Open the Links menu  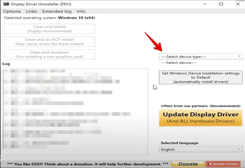31,11
